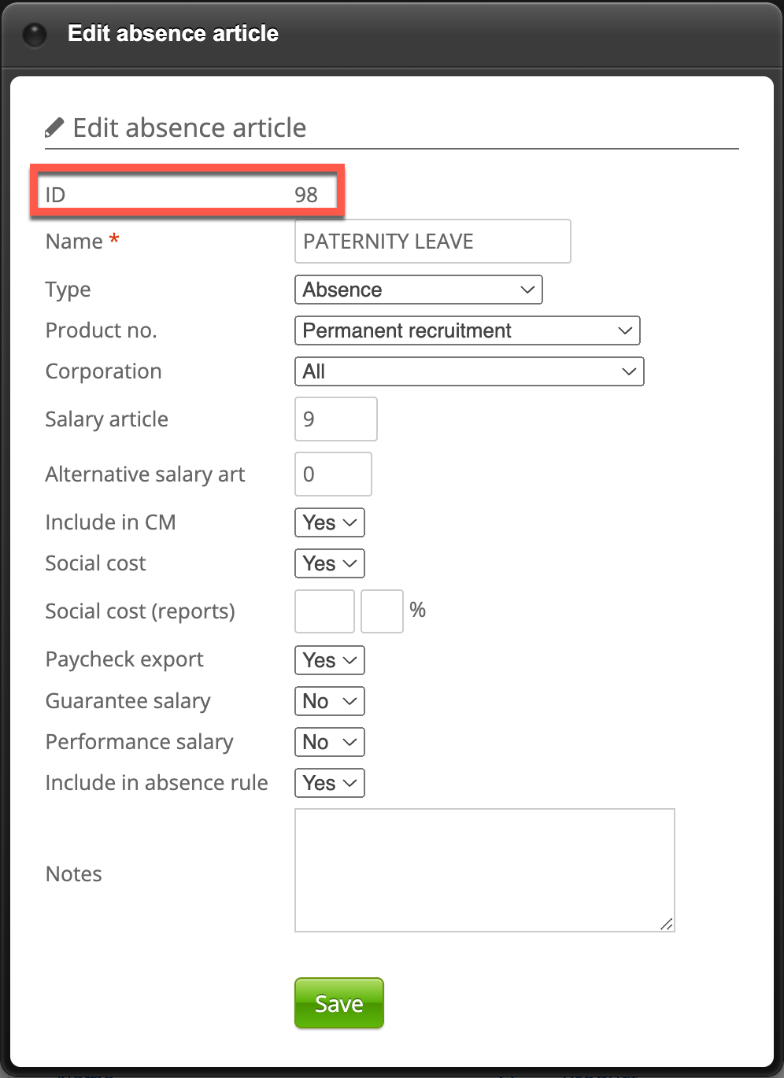Click the Name field with PATERNITY LEAVE
The image size is (784, 1078).
tap(432, 242)
